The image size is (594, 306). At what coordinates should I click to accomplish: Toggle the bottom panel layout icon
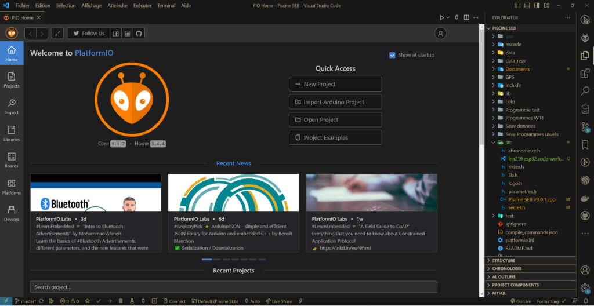pyautogui.click(x=527, y=6)
